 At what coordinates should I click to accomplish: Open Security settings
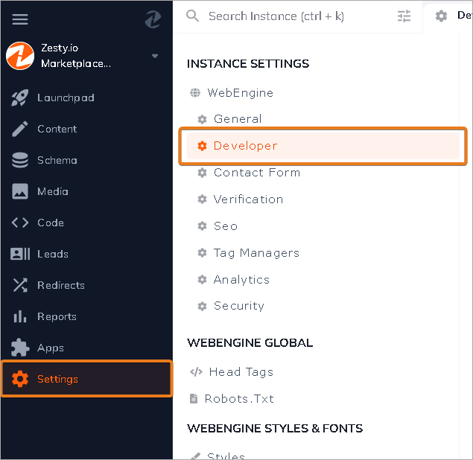point(239,306)
